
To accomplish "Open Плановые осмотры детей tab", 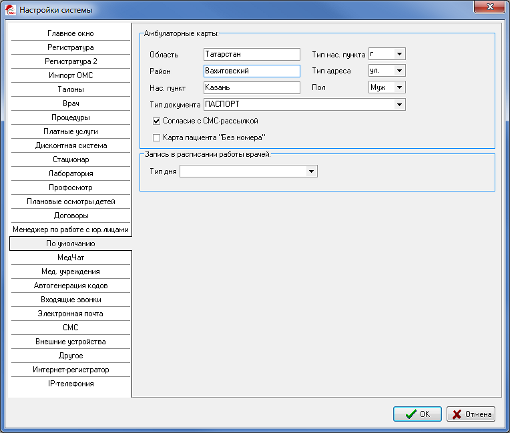I will 71,201.
